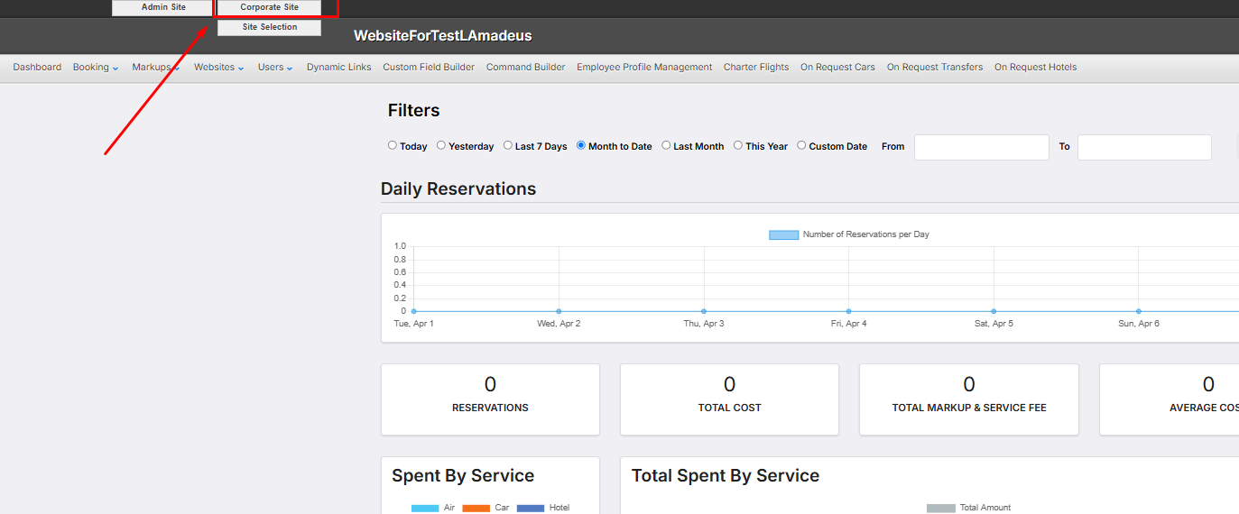This screenshot has width=1239, height=514.
Task: Click the Sat, Apr 5 data point
Action: [994, 311]
